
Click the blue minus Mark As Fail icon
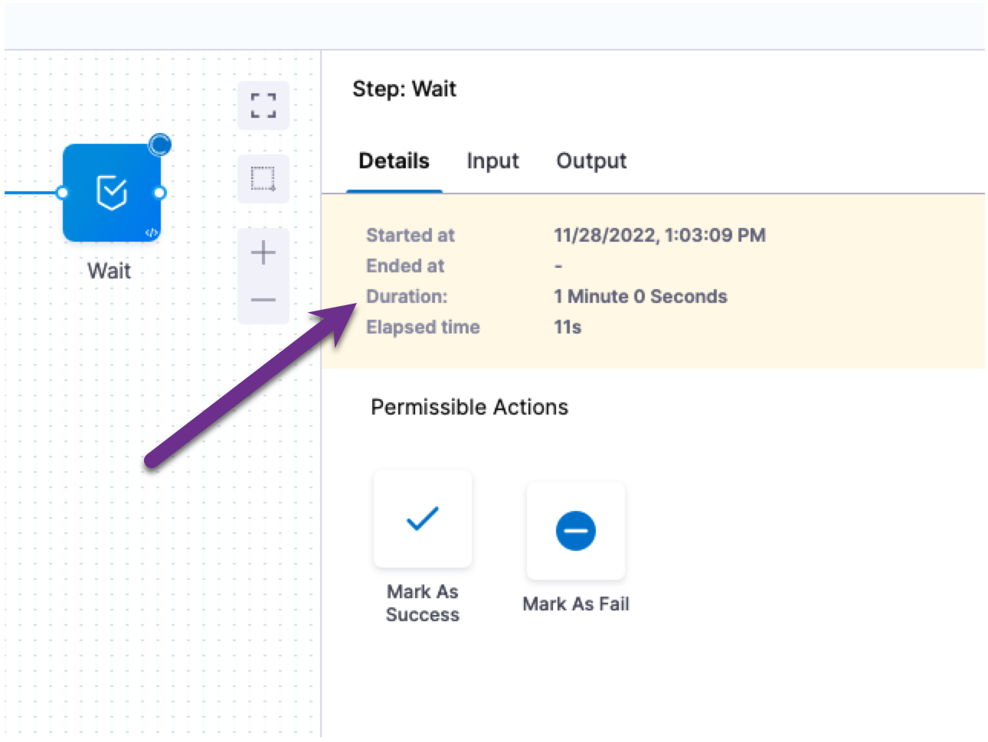(x=576, y=530)
